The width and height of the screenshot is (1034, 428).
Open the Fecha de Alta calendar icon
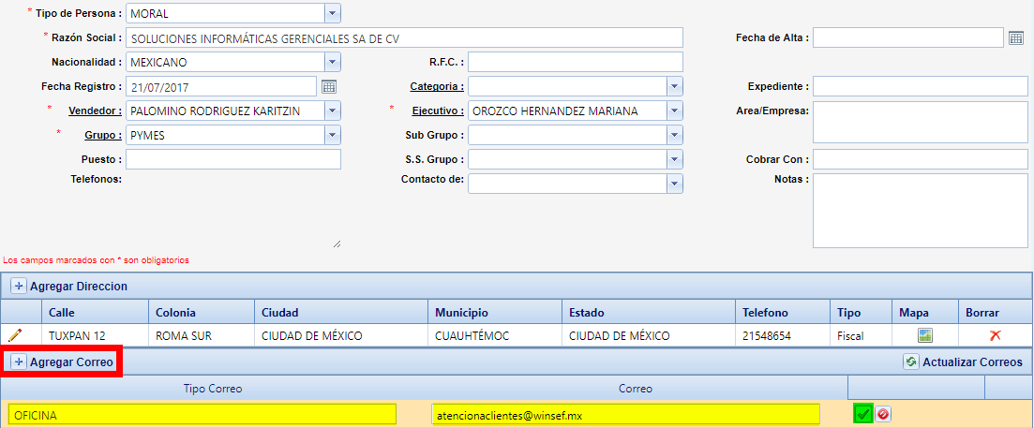tap(1016, 37)
